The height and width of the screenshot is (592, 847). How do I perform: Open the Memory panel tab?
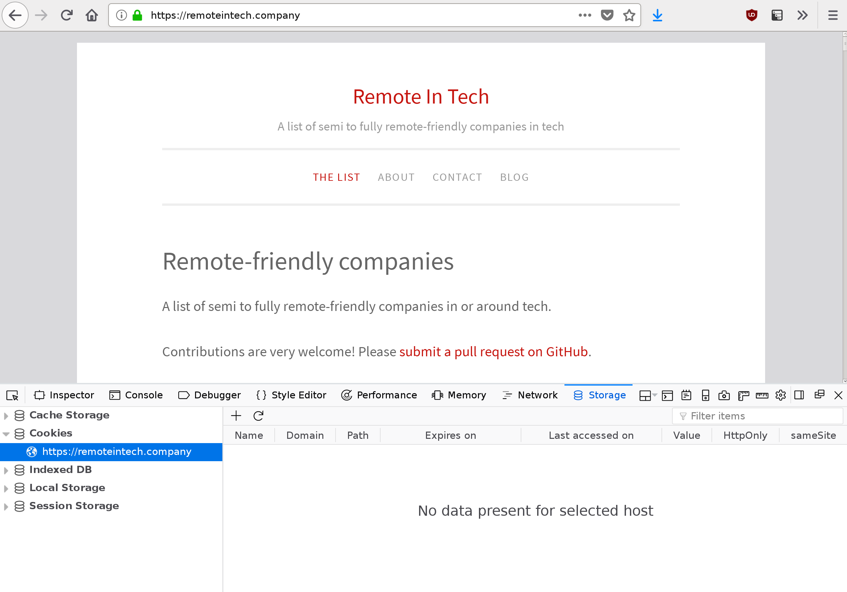point(459,395)
